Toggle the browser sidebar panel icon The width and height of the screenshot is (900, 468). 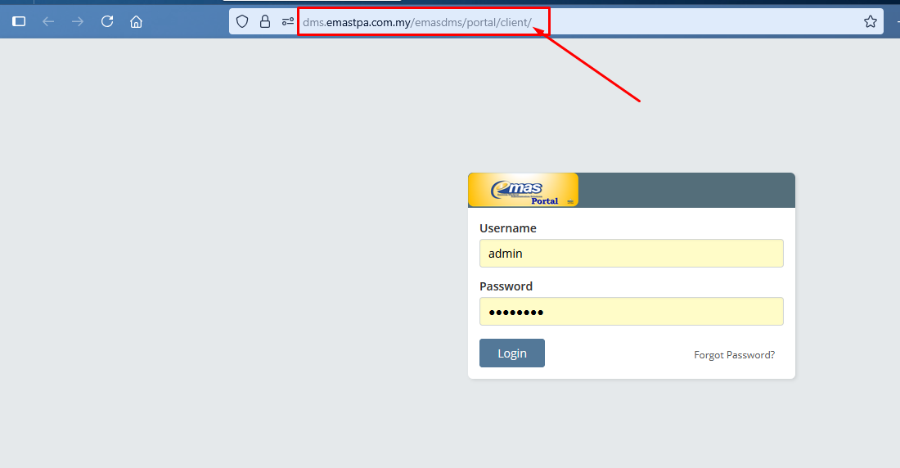click(19, 21)
